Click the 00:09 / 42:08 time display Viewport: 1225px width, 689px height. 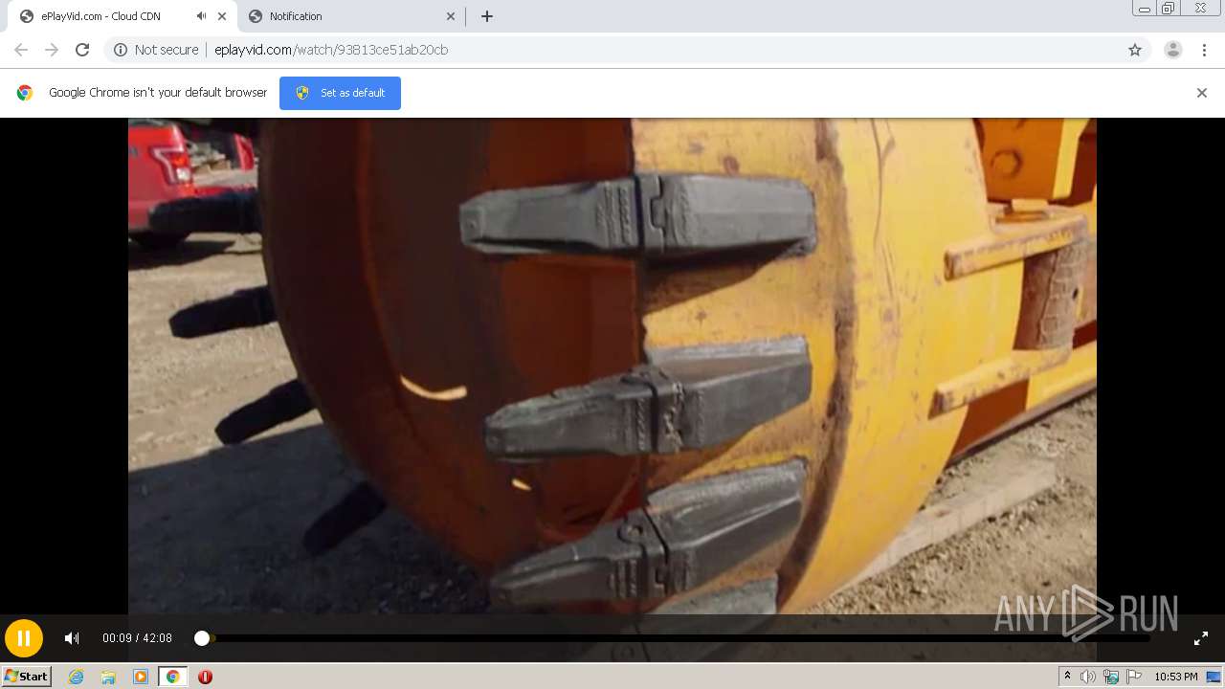coord(138,638)
